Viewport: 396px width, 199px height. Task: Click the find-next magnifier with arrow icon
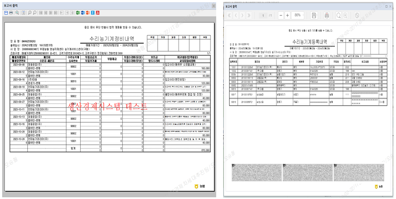345,16
